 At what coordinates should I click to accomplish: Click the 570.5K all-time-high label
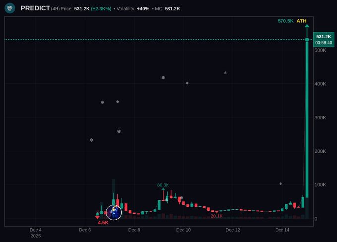point(285,21)
